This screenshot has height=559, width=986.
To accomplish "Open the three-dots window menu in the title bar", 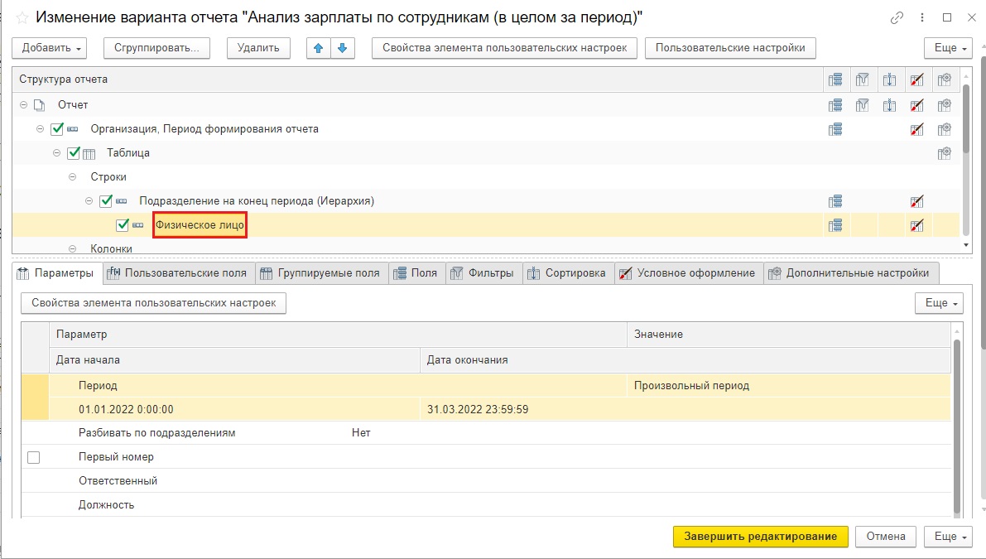I will [922, 17].
